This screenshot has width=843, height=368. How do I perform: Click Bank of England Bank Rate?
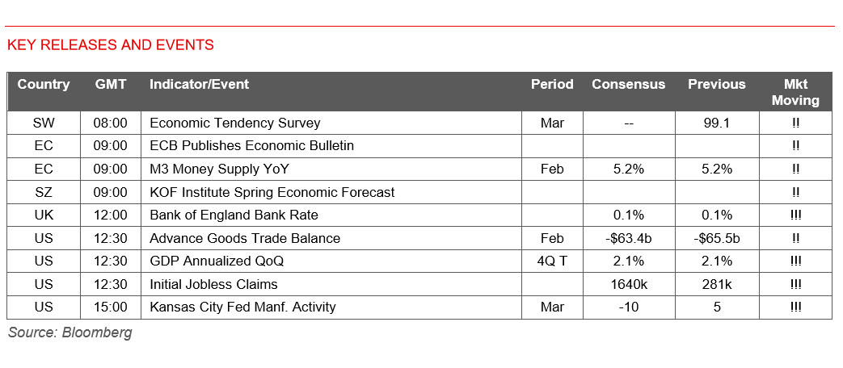point(234,215)
